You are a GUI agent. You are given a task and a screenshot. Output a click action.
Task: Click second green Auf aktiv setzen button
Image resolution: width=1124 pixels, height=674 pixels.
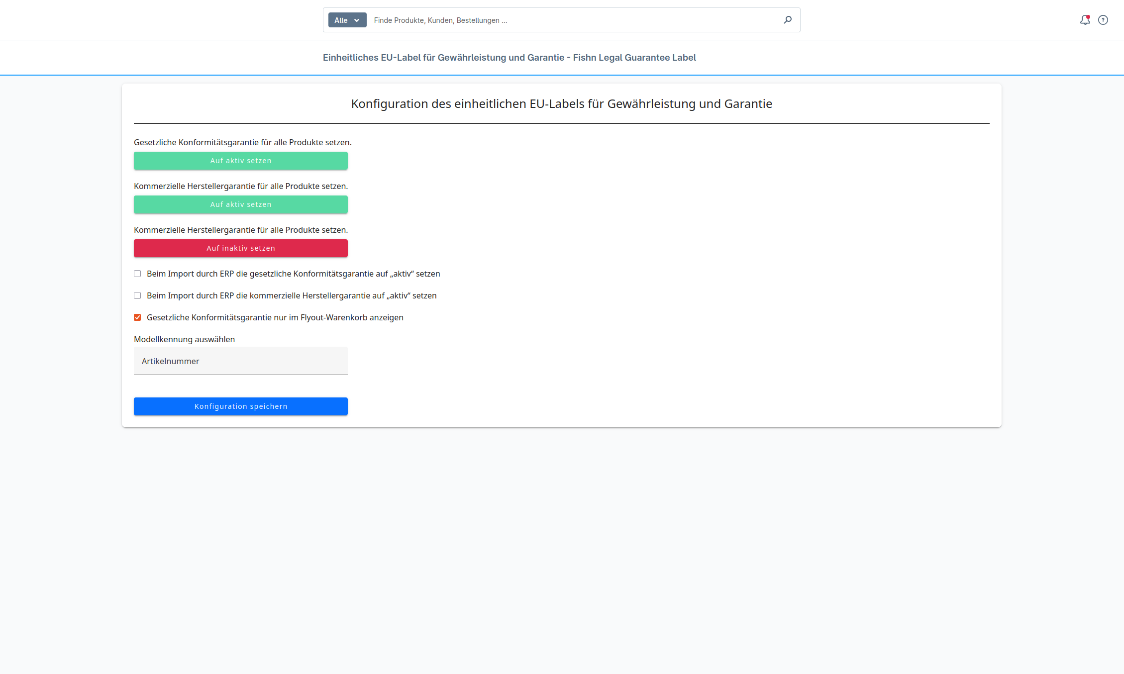[x=241, y=204]
